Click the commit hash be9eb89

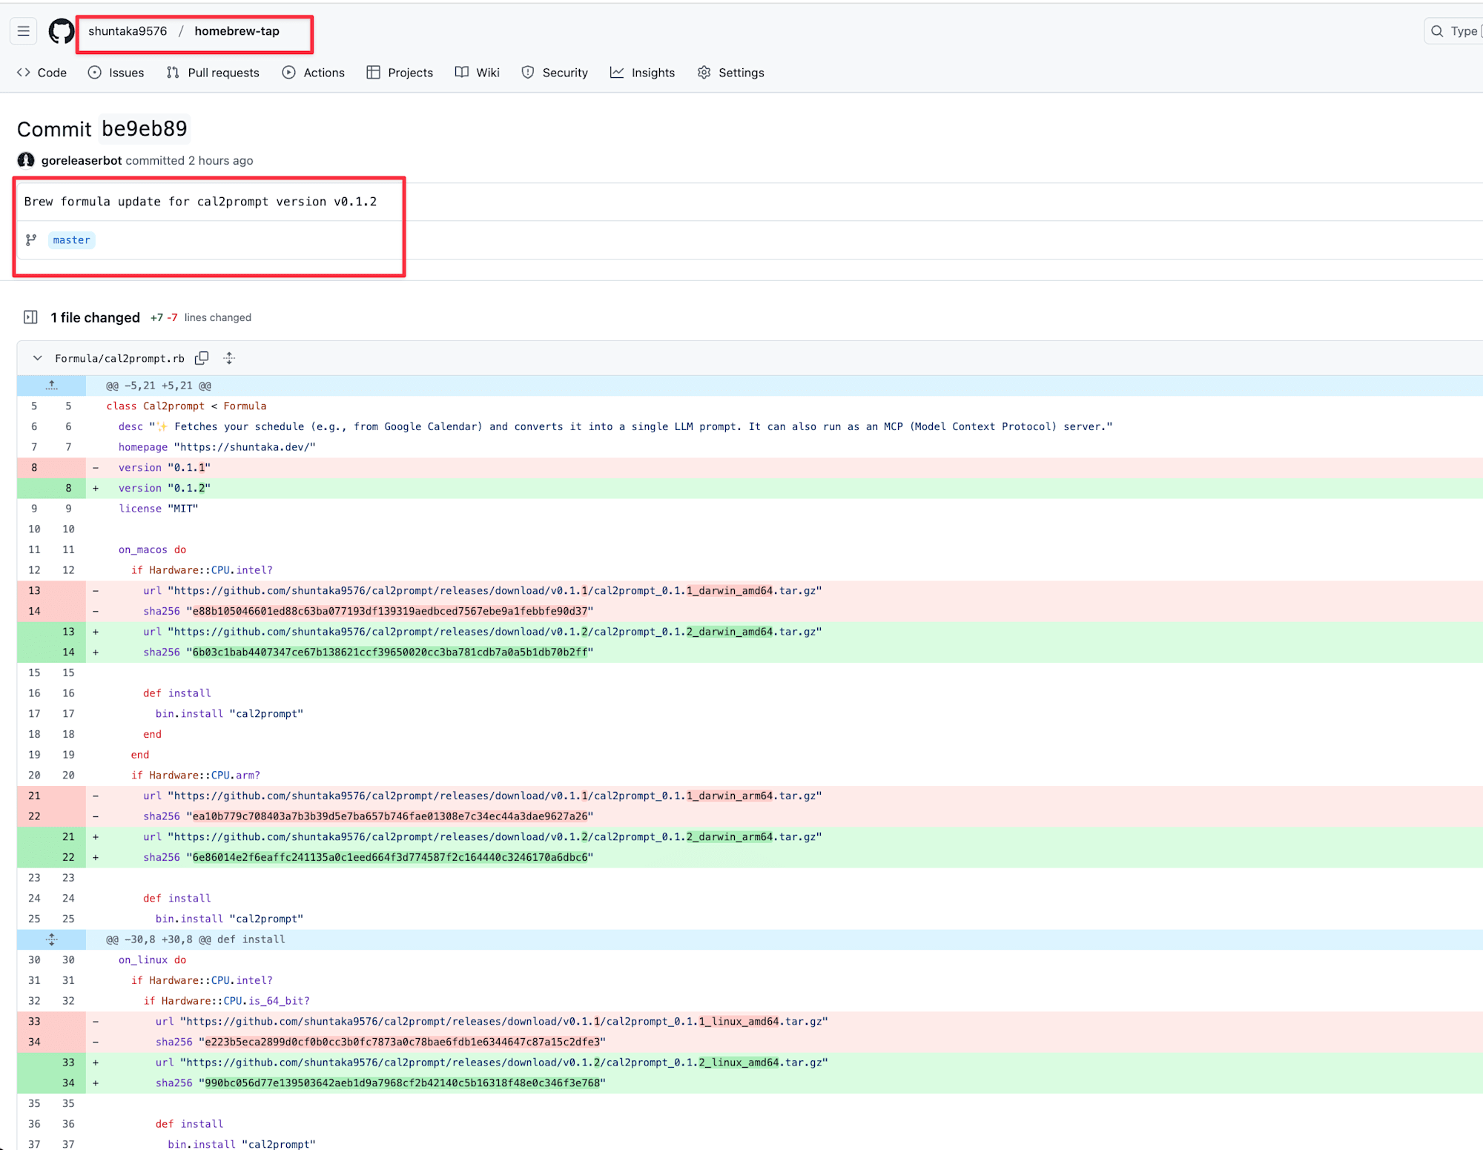coord(145,129)
